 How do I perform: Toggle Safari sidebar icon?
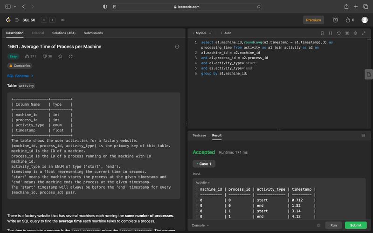tap(8, 7)
